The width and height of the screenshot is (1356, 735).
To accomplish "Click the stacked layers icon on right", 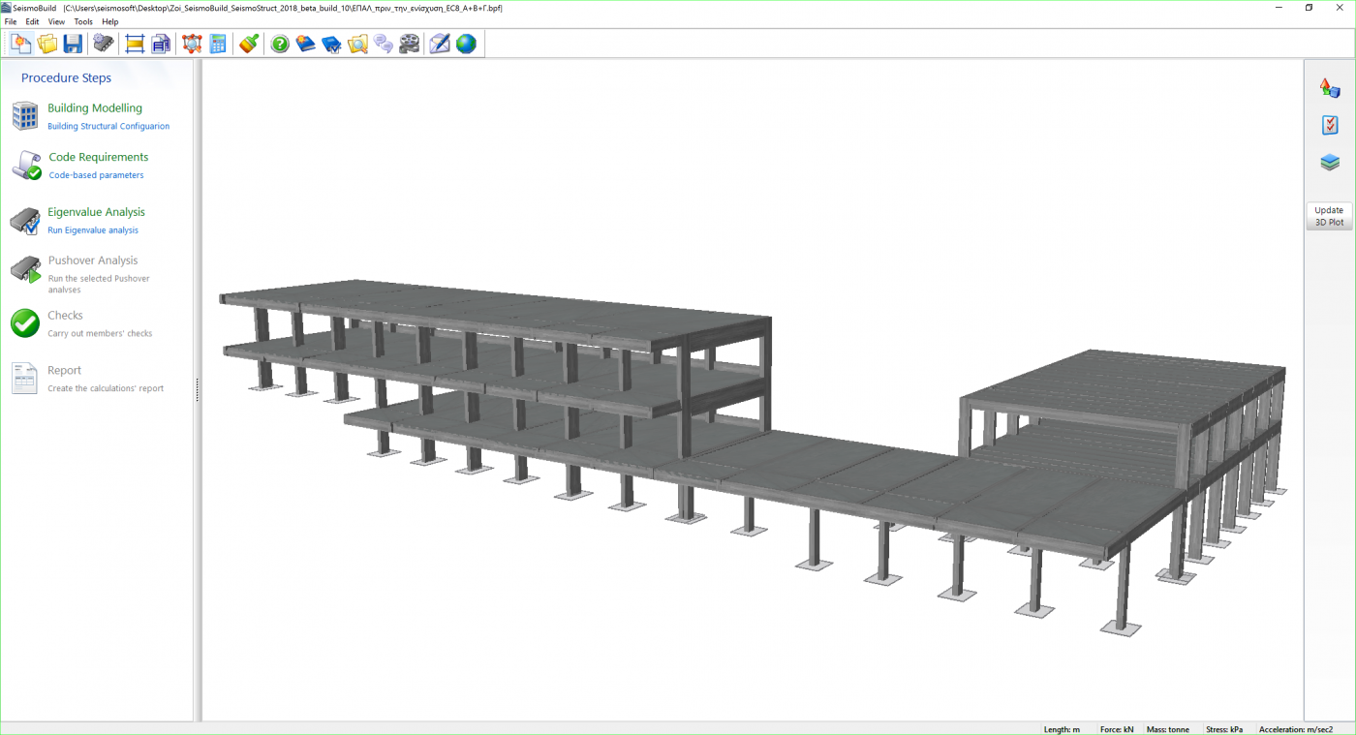I will [1330, 163].
